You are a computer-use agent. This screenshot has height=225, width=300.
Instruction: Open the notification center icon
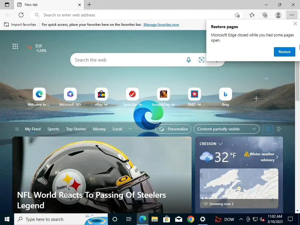tap(290, 219)
